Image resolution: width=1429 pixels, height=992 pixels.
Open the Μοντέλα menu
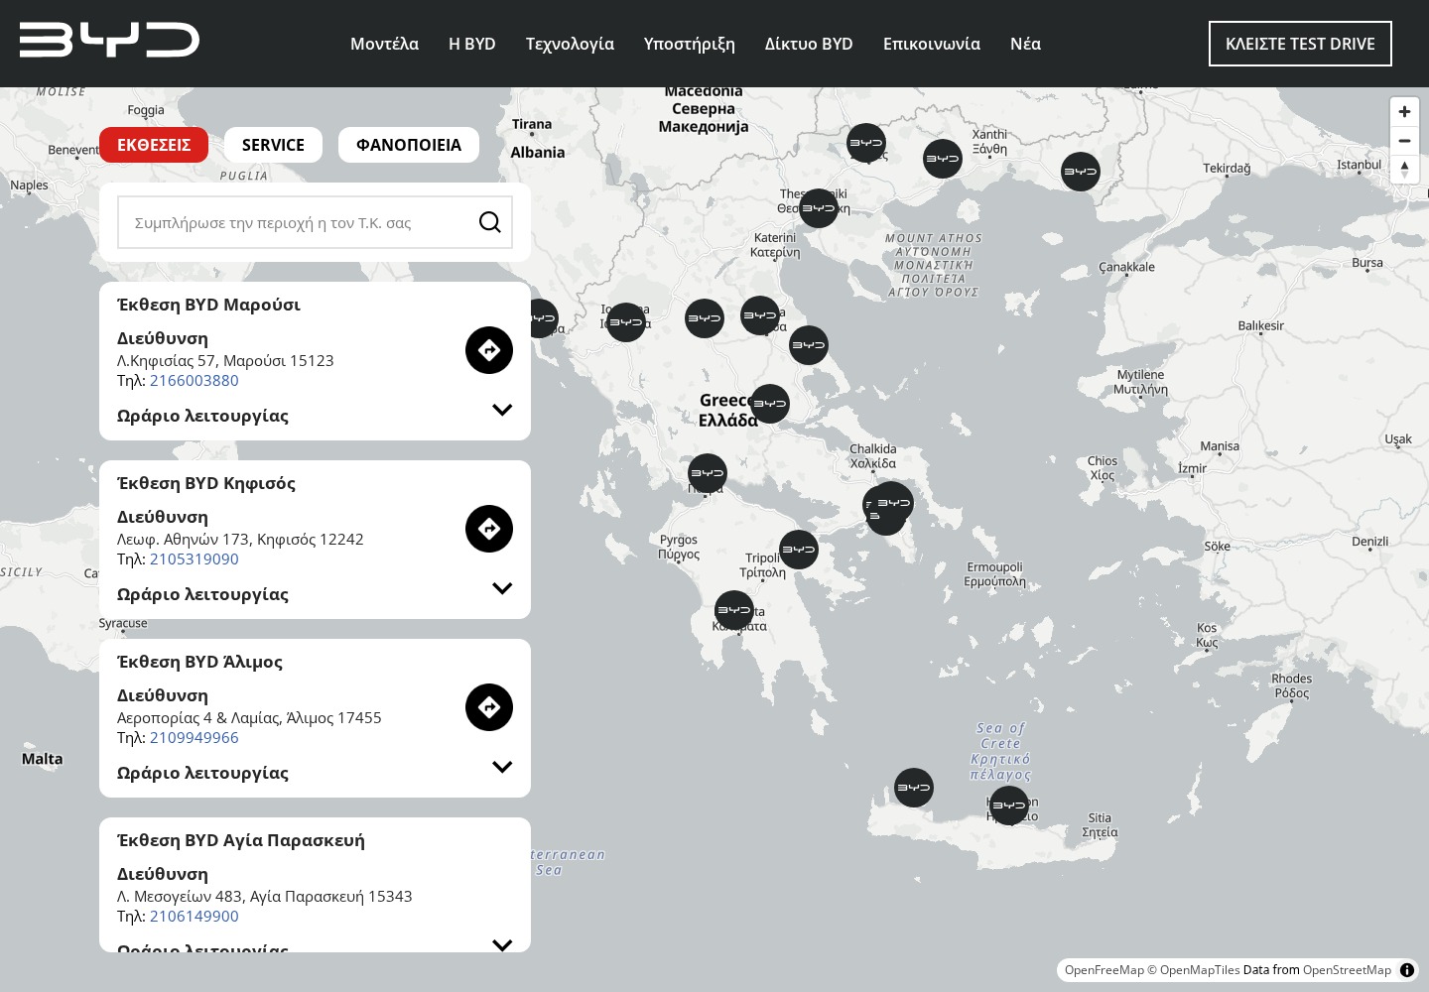point(384,44)
